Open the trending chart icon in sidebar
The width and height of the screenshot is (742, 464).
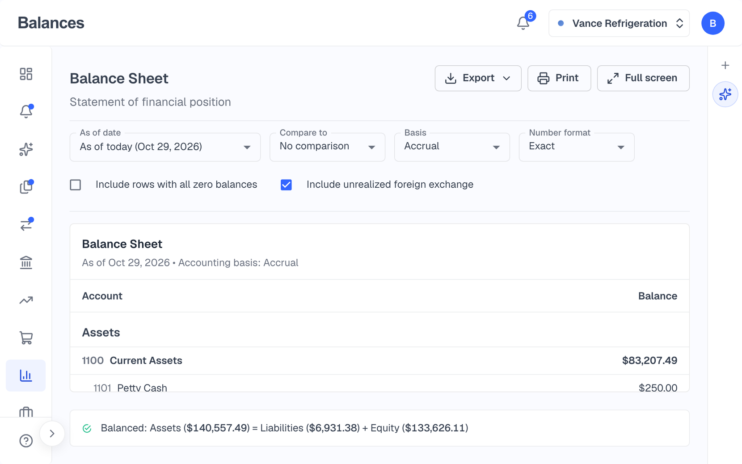pyautogui.click(x=26, y=300)
